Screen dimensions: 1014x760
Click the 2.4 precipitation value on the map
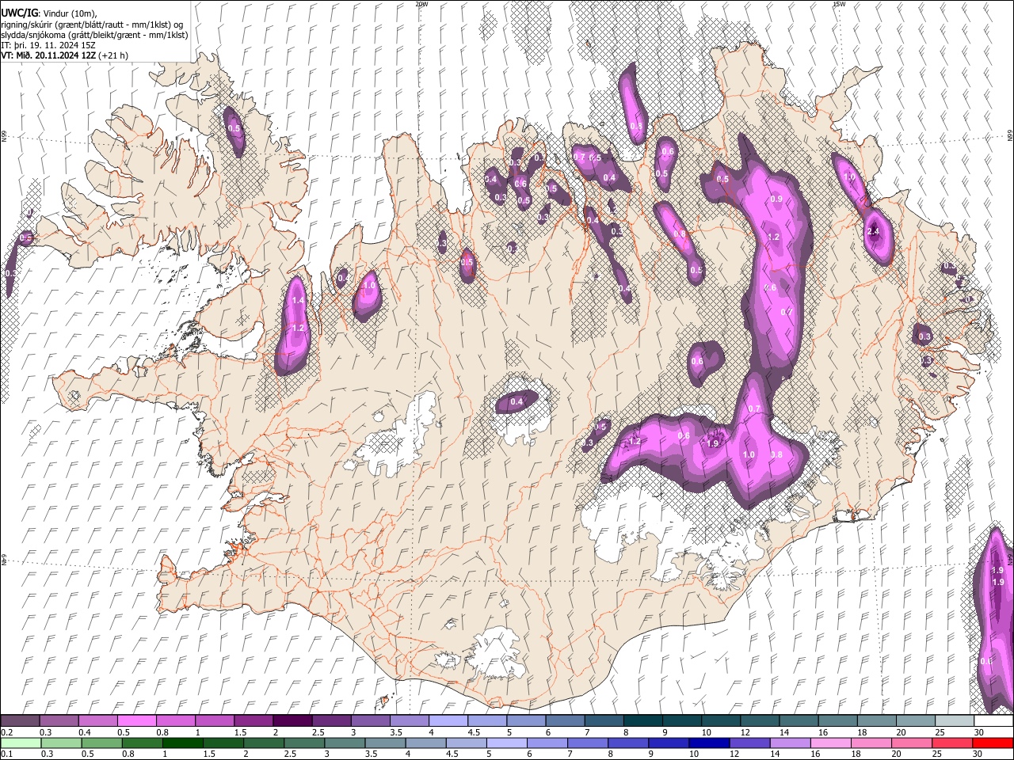click(x=873, y=232)
